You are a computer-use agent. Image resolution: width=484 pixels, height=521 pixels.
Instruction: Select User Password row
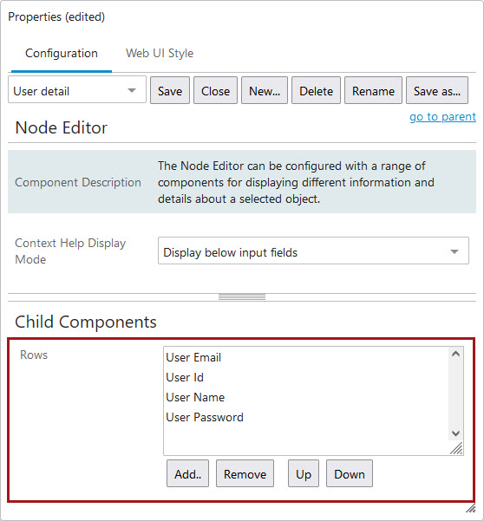[205, 417]
